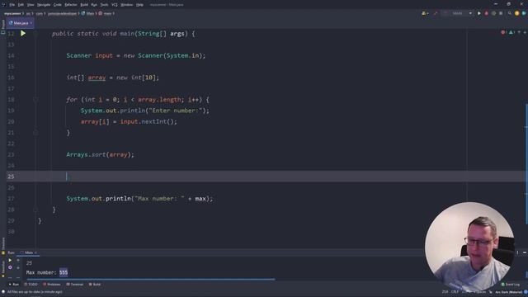The height and width of the screenshot is (297, 528).
Task: Go to next highlighted error arrow
Action: coord(525,32)
